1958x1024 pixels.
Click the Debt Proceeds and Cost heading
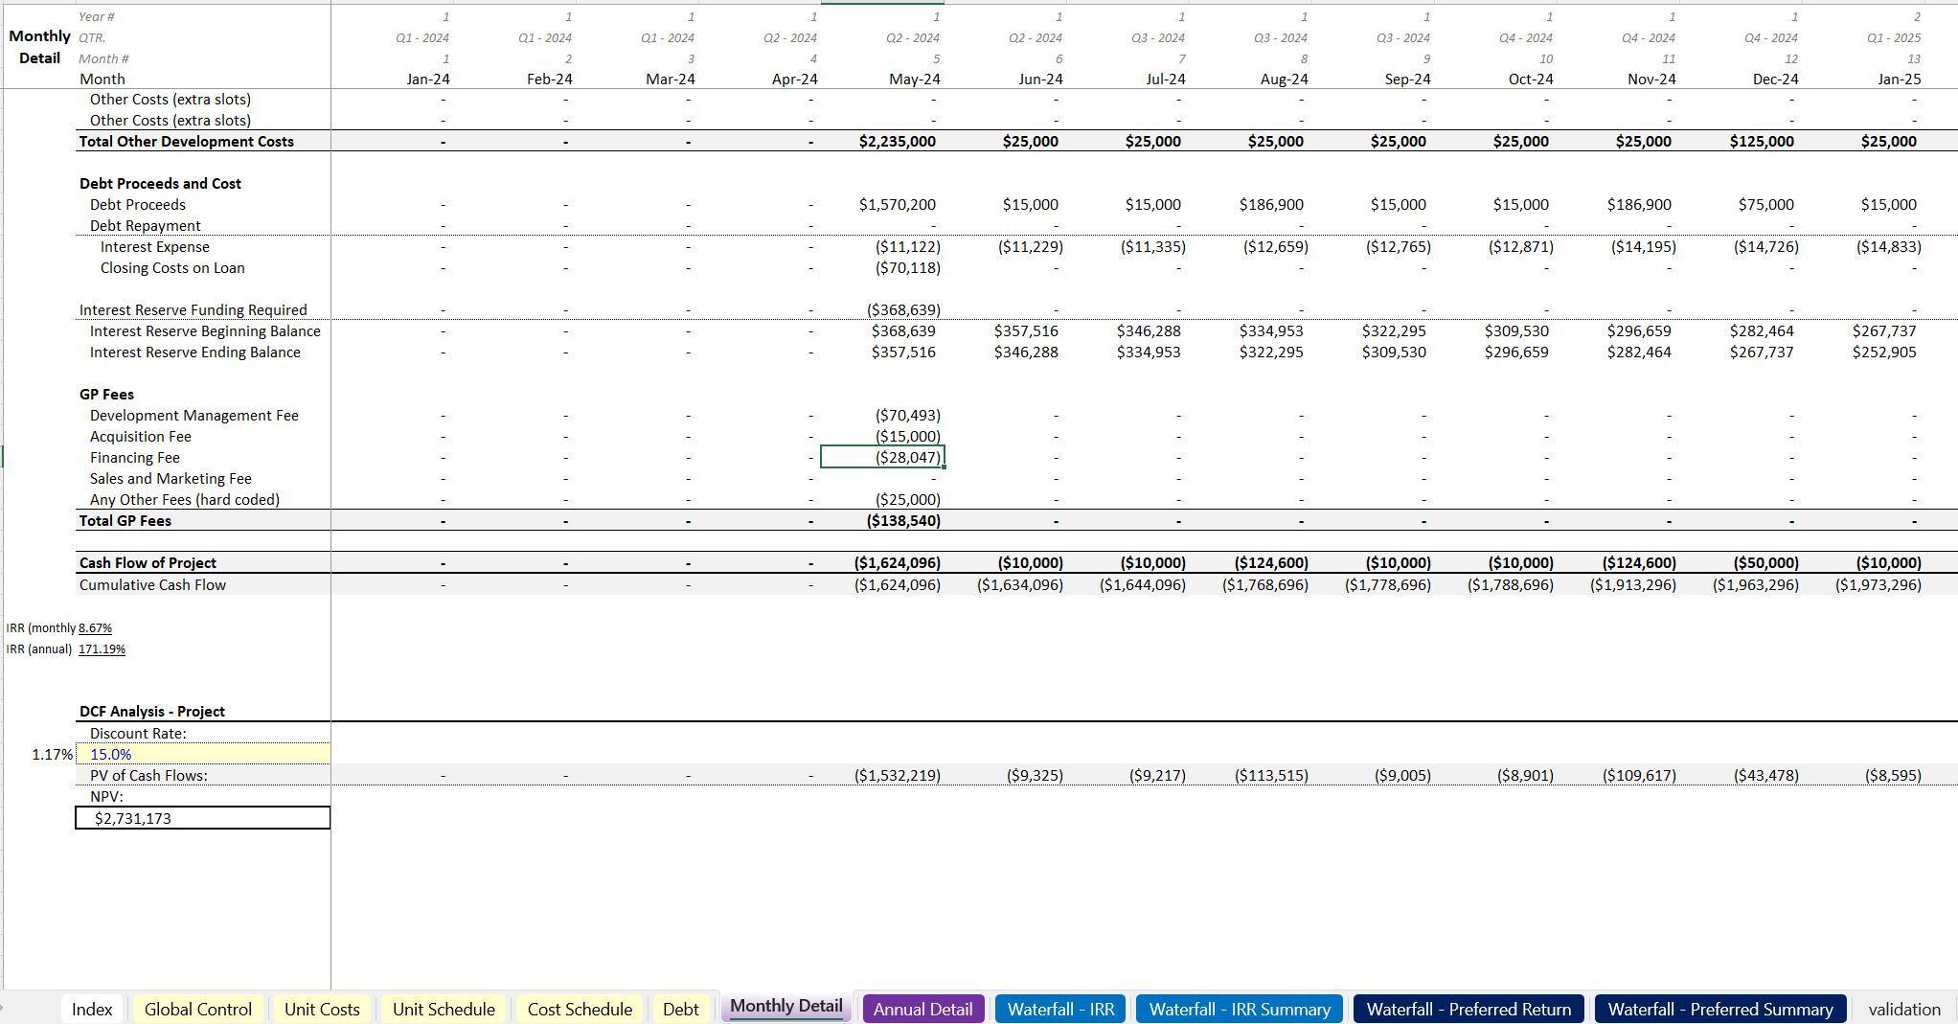click(160, 183)
